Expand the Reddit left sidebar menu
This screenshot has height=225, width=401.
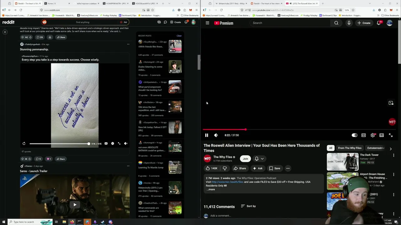(5, 32)
